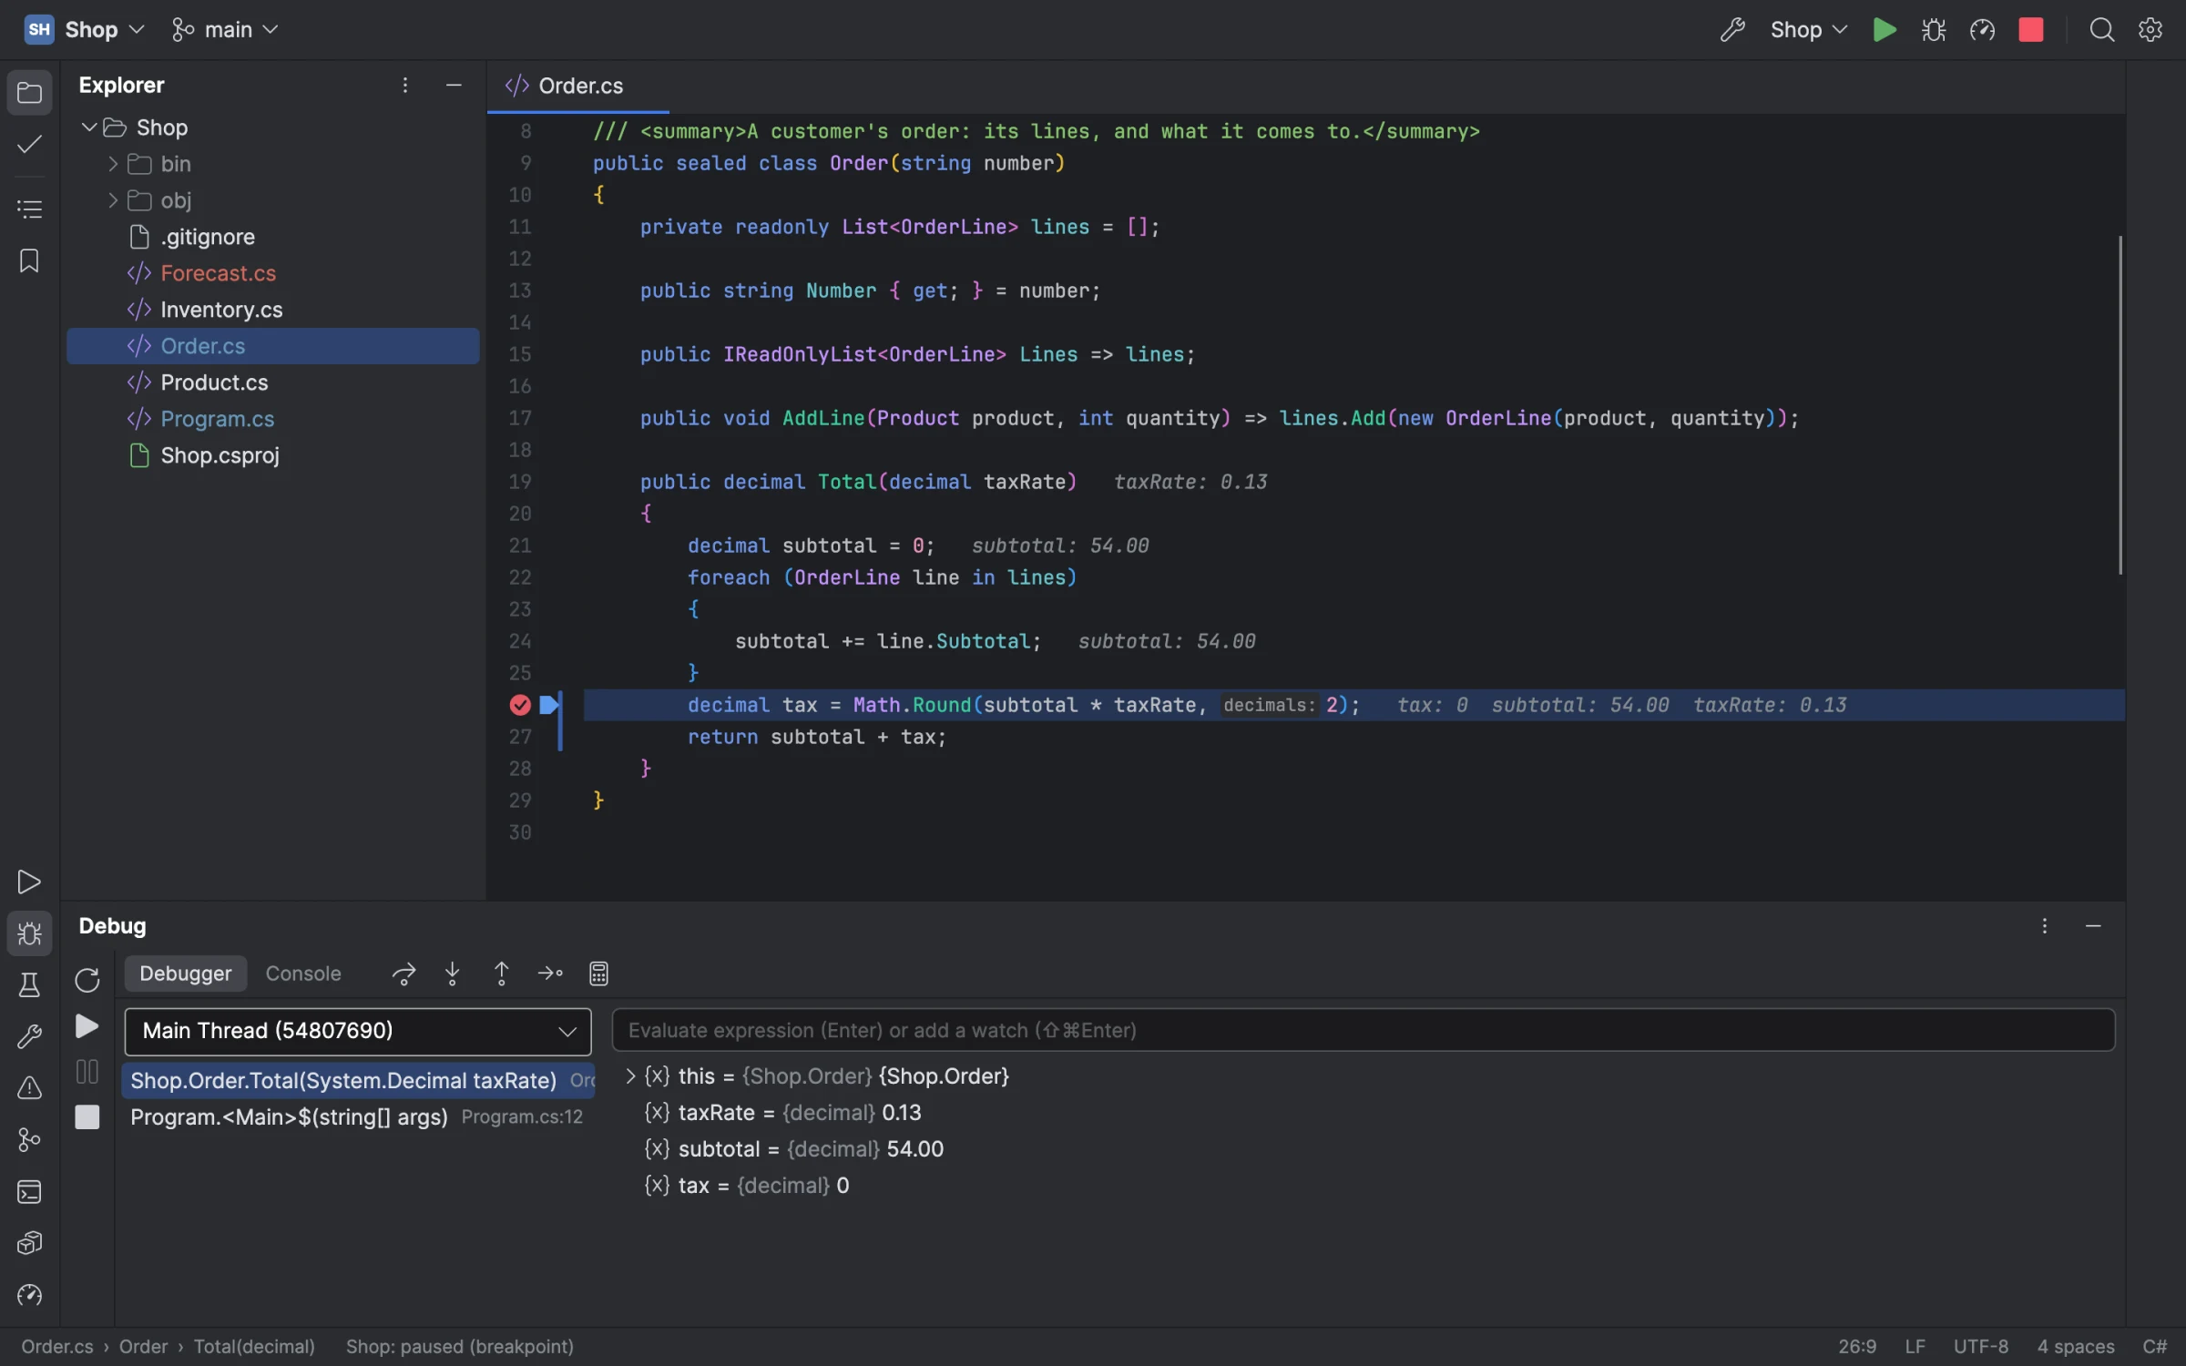This screenshot has height=1366, width=2186.
Task: Open Debug panel options menu
Action: 2045,926
